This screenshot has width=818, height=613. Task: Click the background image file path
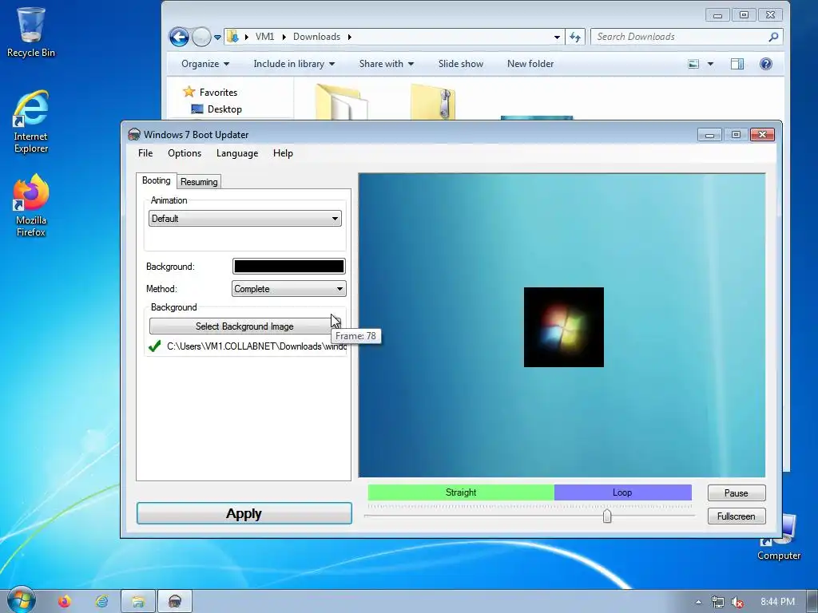256,346
